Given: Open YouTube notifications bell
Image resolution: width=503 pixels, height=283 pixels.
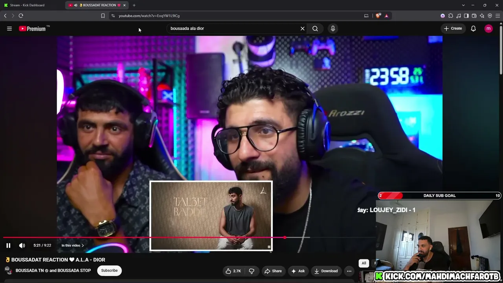Looking at the screenshot, I should [x=474, y=28].
